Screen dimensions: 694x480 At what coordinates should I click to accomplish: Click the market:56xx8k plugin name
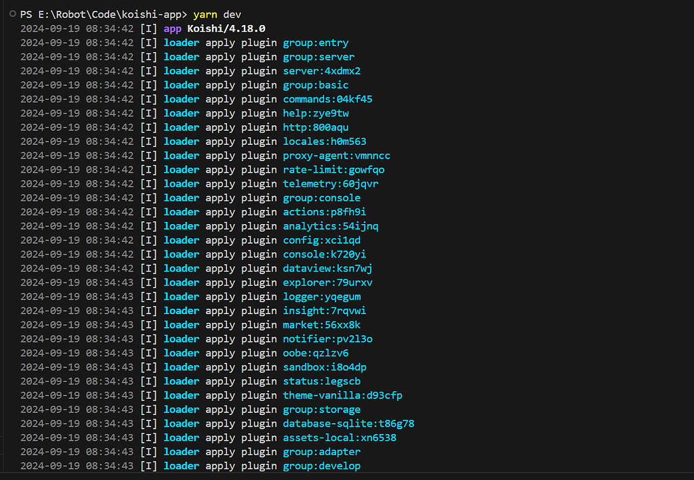click(321, 324)
